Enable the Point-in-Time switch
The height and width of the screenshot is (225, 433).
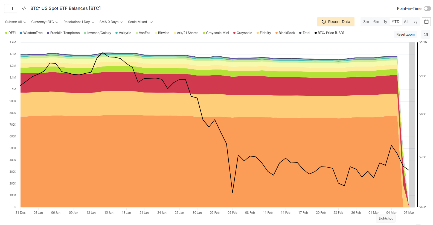pyautogui.click(x=427, y=8)
